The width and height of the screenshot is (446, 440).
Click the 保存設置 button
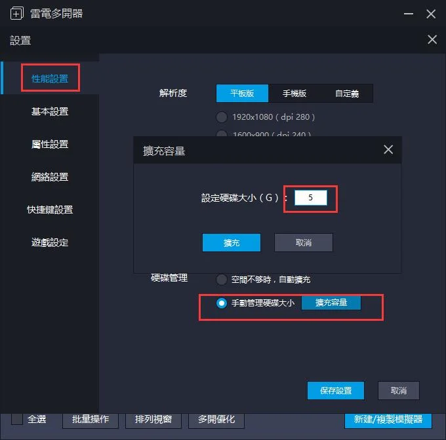tap(336, 391)
